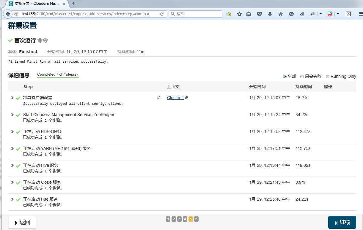This screenshot has height=230, width=363.
Task: Click 'Finished First Run of all services successfully.' message
Action: click(x=58, y=61)
